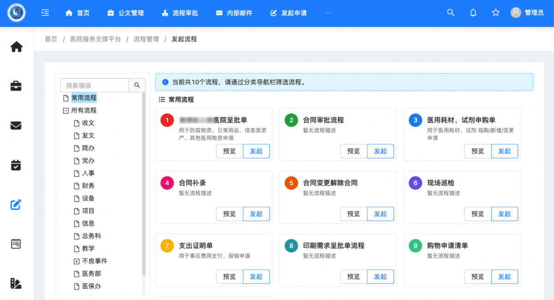Viewport: 554px width, 300px height.
Task: Start the 合同审批流程 flow with 发起
Action: point(380,151)
